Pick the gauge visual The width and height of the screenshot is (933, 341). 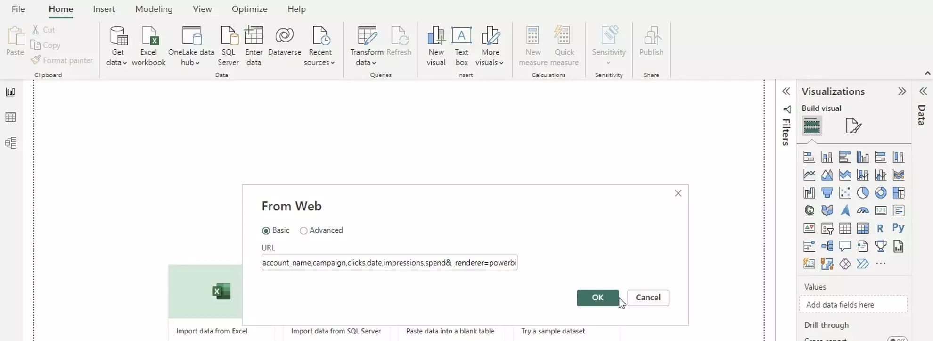click(863, 210)
